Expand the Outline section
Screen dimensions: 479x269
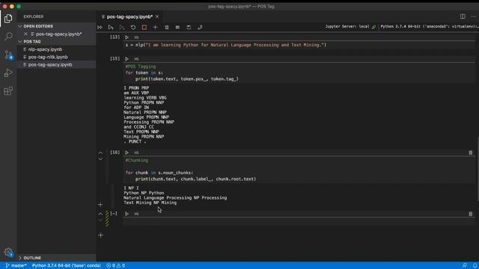32,258
